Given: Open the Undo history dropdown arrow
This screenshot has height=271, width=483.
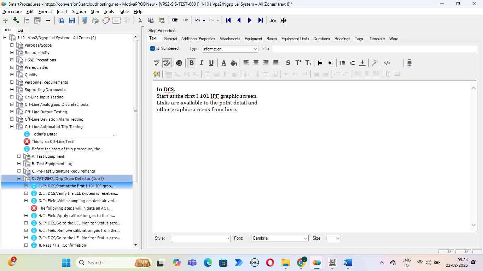Looking at the screenshot, I should 204,21.
